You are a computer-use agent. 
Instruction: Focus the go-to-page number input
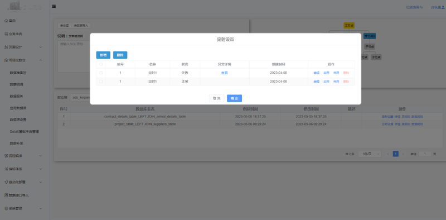click(x=425, y=154)
